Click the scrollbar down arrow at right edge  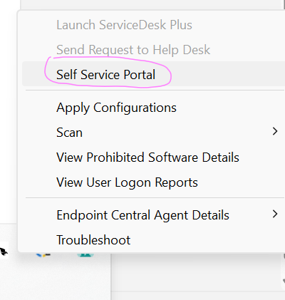(284, 281)
